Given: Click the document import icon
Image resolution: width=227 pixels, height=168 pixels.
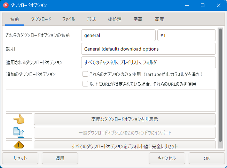Looking at the screenshot, I should [19, 133].
